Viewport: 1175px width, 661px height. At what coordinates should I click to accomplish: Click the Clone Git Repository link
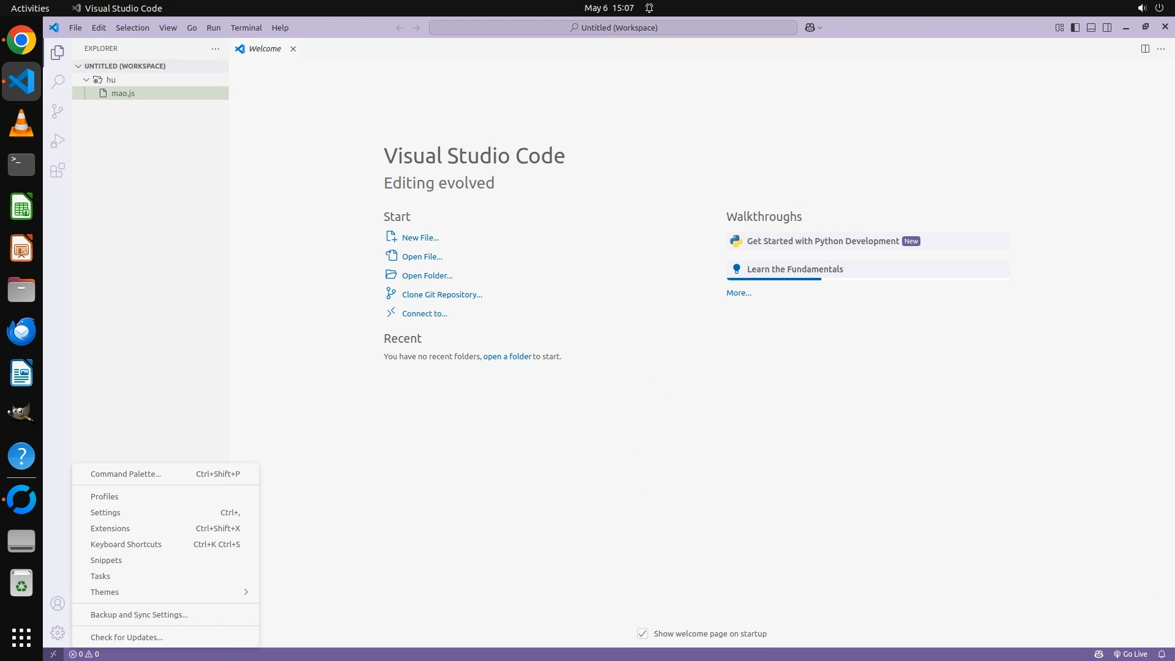pyautogui.click(x=442, y=294)
